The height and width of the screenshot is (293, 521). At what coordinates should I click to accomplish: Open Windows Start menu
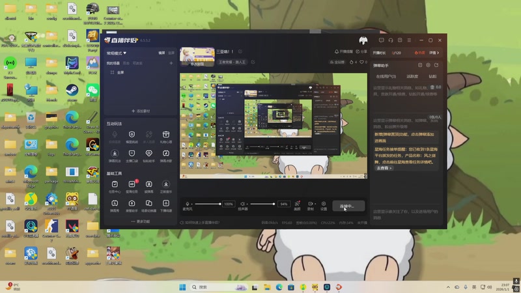pyautogui.click(x=182, y=287)
